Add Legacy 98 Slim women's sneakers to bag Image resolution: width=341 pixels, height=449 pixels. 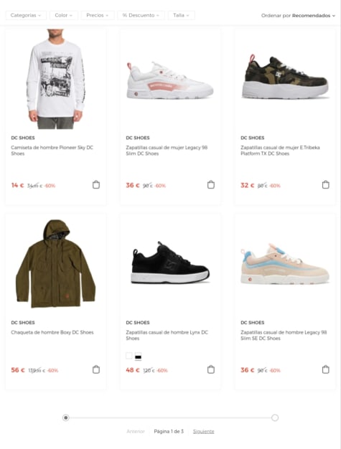pos(211,185)
